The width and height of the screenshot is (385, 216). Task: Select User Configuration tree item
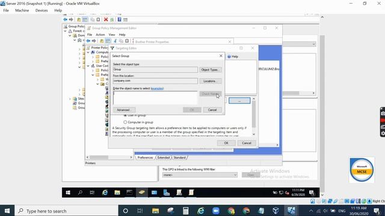[99, 65]
